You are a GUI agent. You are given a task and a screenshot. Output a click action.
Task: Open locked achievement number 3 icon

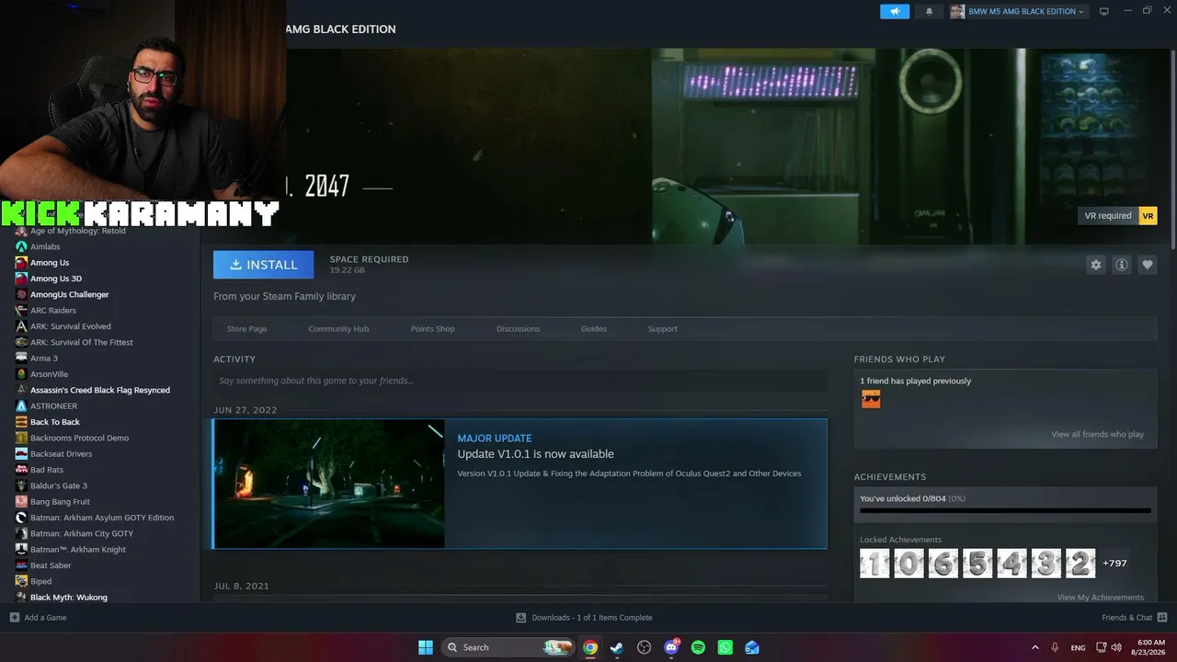1046,564
